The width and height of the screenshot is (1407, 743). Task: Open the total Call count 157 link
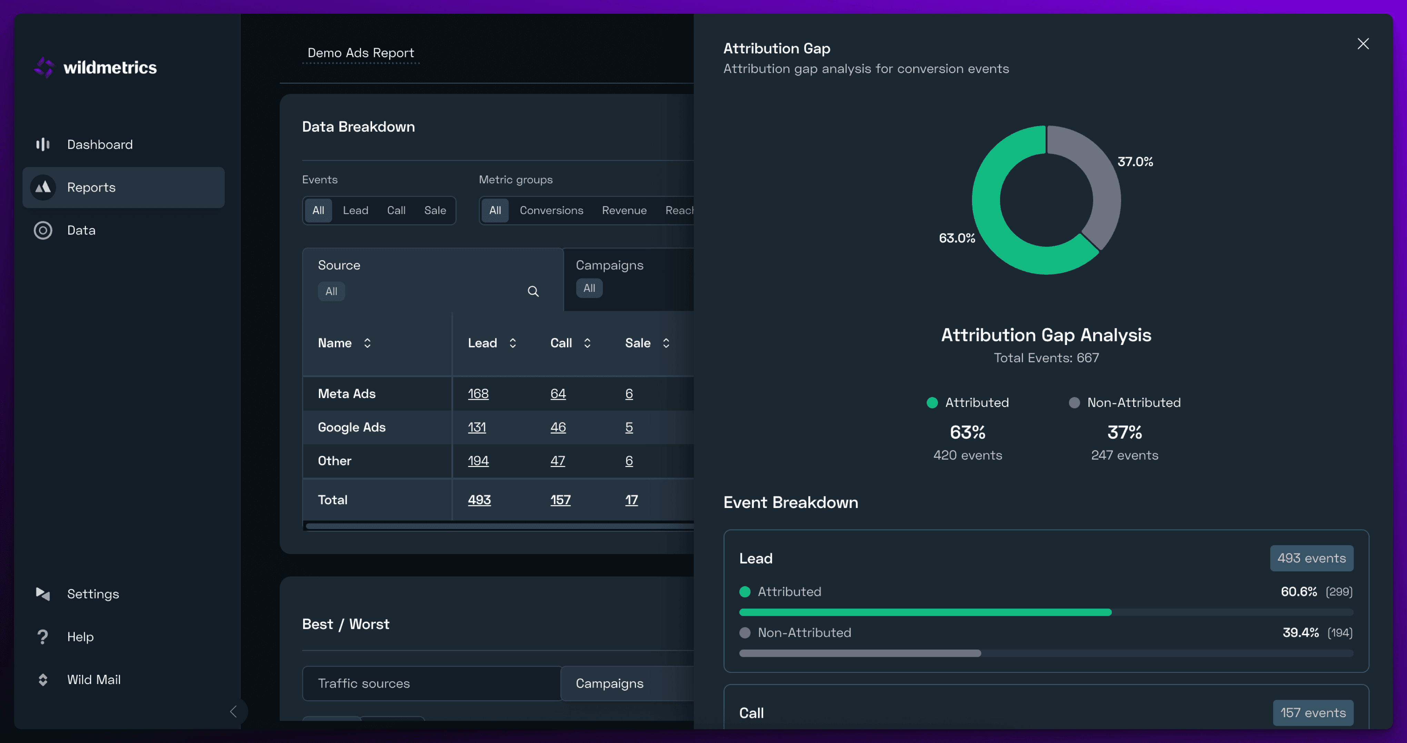[560, 500]
